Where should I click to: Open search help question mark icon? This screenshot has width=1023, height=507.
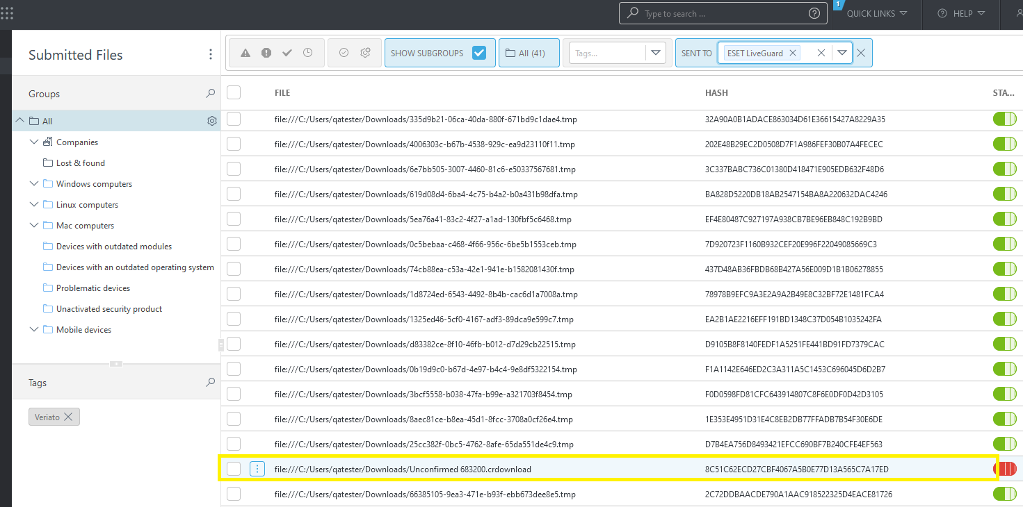pos(814,13)
